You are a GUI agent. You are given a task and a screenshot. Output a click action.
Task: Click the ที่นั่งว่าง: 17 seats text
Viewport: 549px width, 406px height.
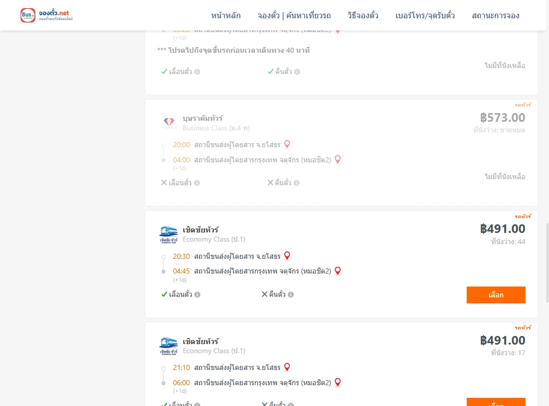[508, 353]
